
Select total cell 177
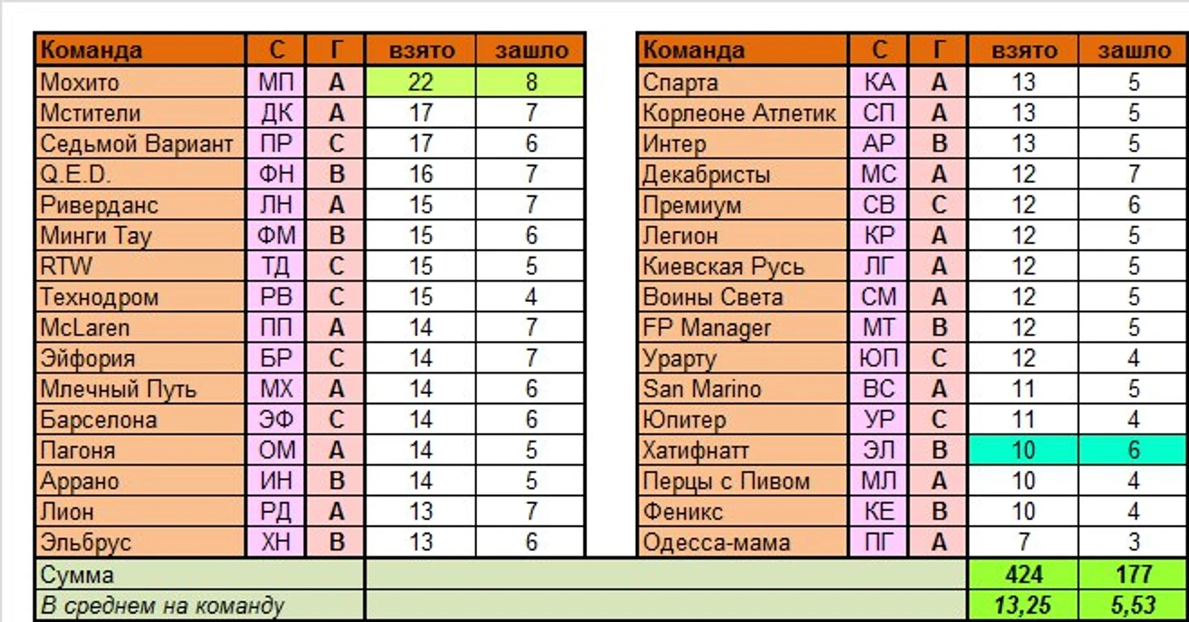coord(1134,575)
